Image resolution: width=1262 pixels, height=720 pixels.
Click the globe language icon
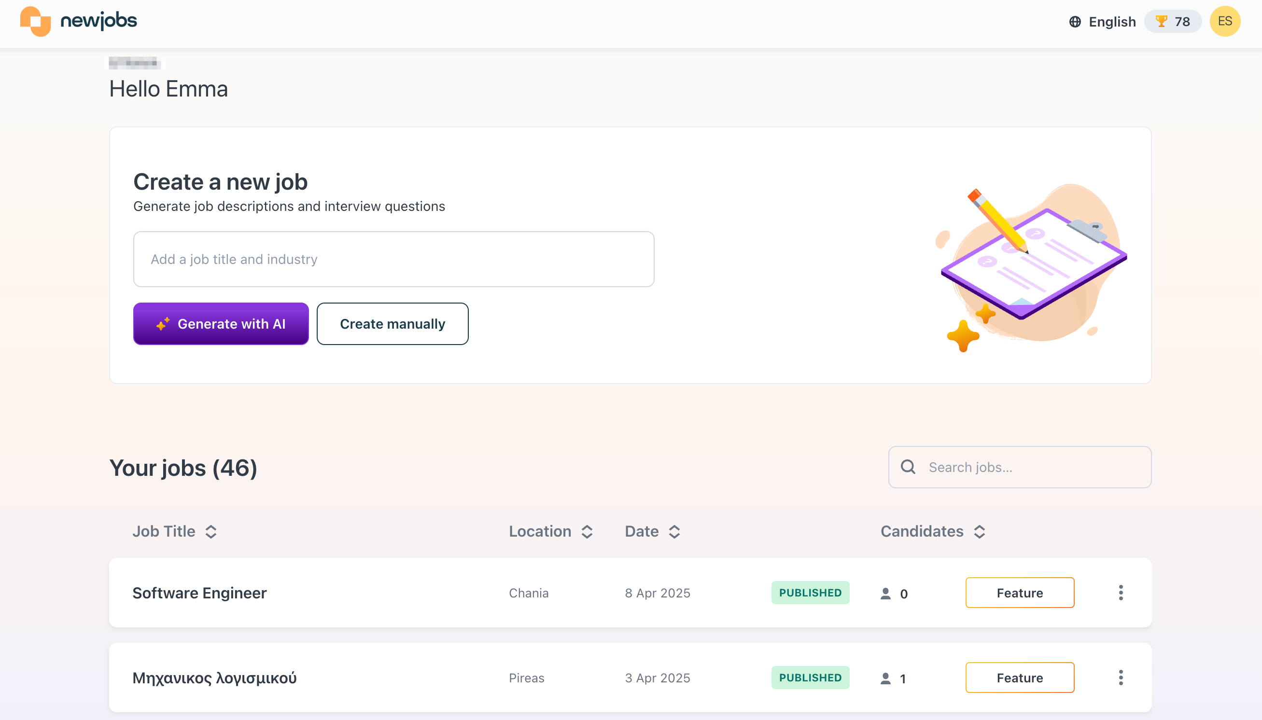tap(1075, 22)
